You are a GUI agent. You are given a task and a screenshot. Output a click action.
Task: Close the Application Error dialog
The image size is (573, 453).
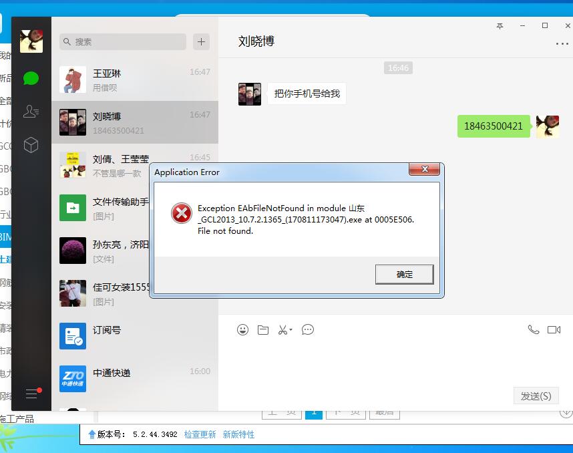click(x=424, y=169)
